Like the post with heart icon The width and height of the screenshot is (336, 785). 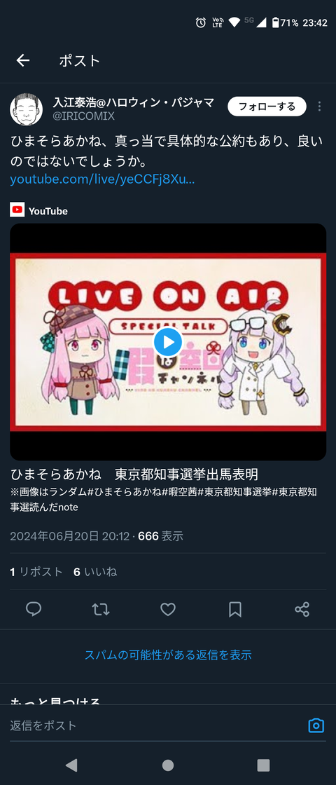168,609
